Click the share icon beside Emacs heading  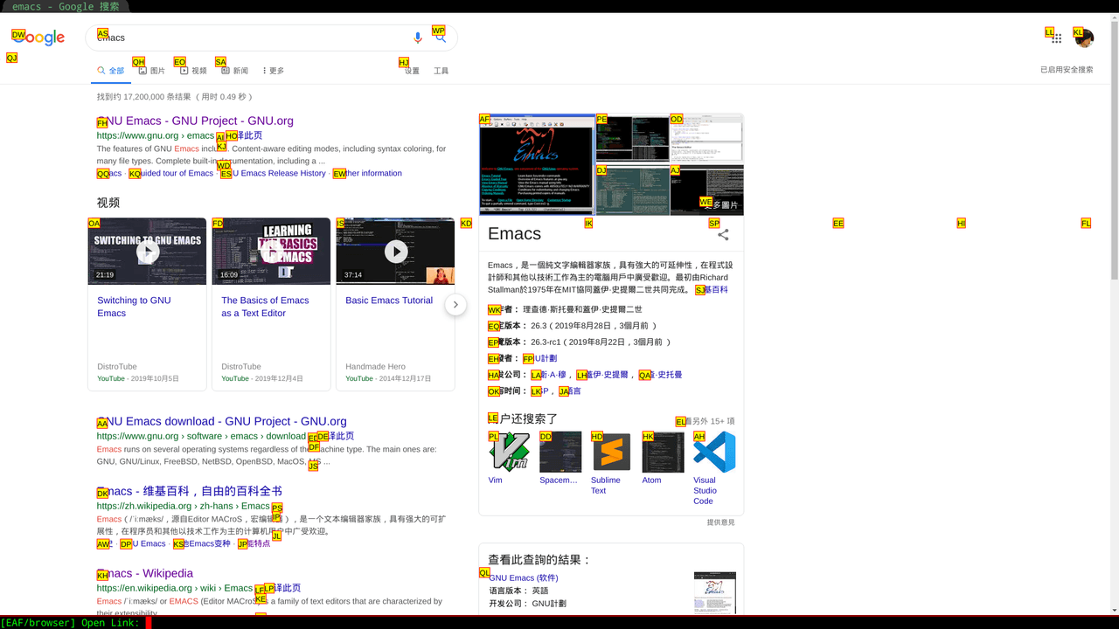[723, 234]
